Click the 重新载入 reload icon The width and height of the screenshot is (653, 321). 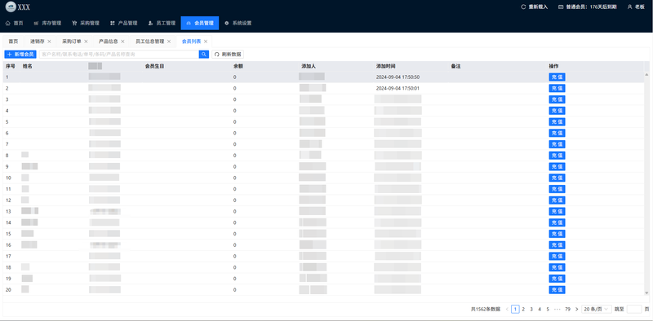(x=523, y=7)
